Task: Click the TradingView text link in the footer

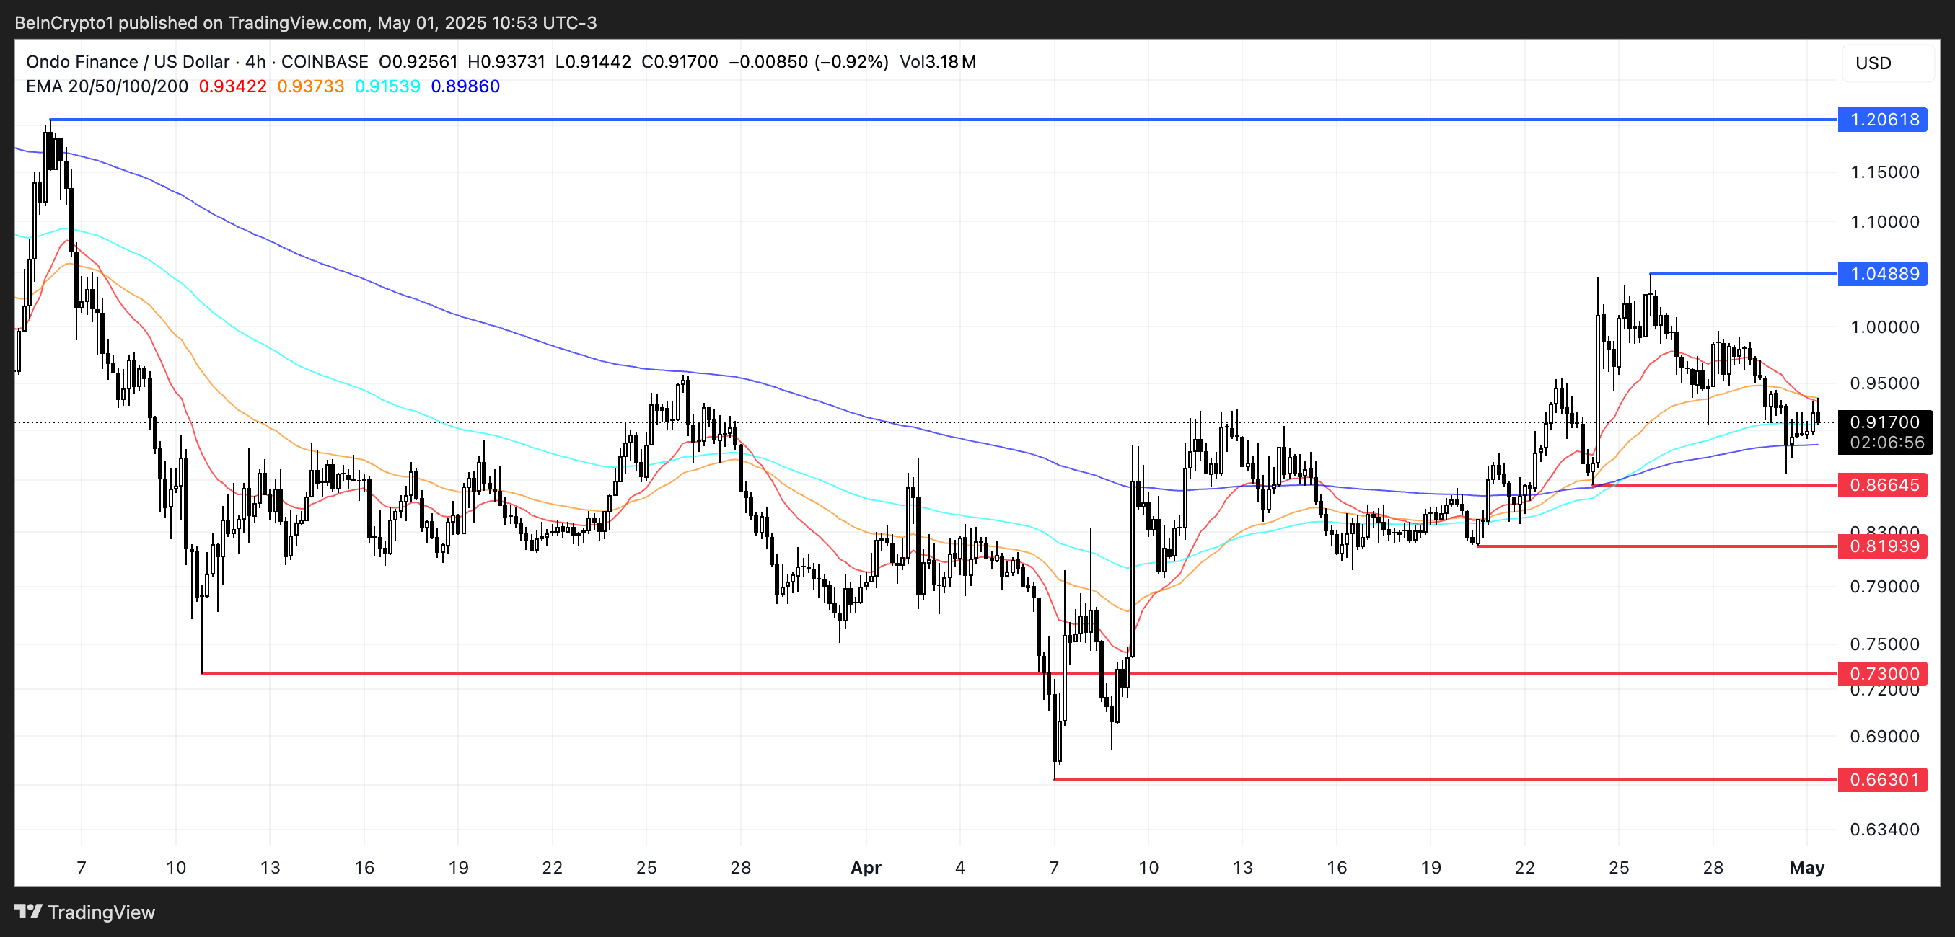Action: [x=101, y=912]
